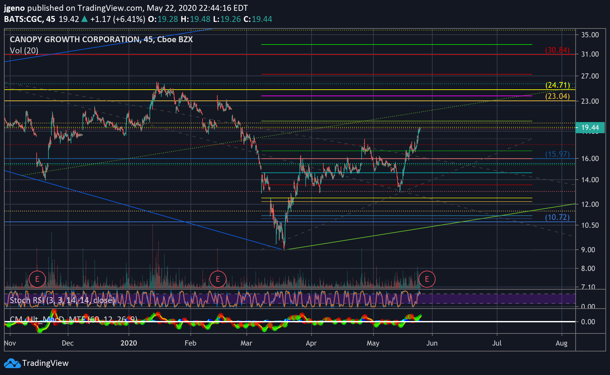Click the November earnings E marker
610x375 pixels.
point(37,279)
